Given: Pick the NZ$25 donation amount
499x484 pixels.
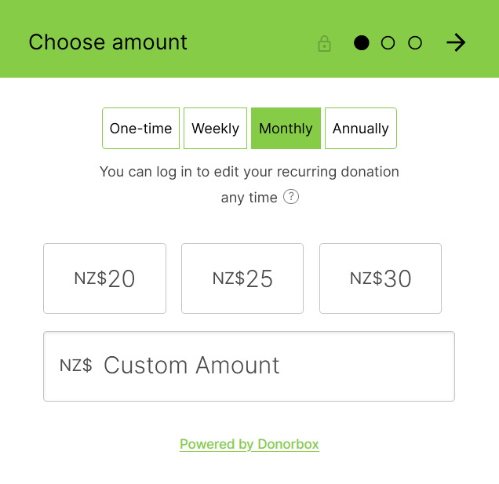Looking at the screenshot, I should click(x=242, y=278).
